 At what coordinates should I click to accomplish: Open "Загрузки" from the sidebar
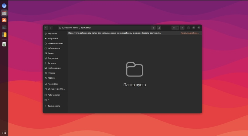pyautogui.click(x=52, y=63)
